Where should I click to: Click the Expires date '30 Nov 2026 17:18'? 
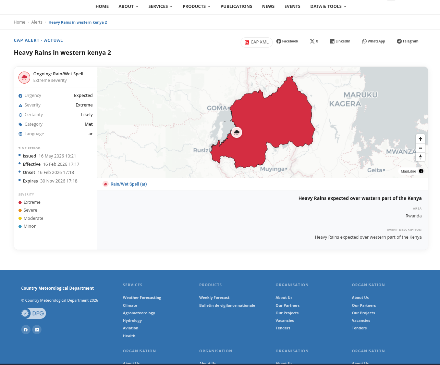click(x=59, y=181)
